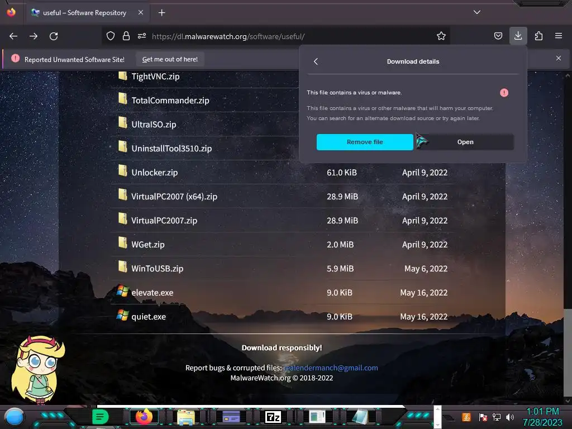
Task: Open 7-Zip from the taskbar
Action: coord(273,417)
